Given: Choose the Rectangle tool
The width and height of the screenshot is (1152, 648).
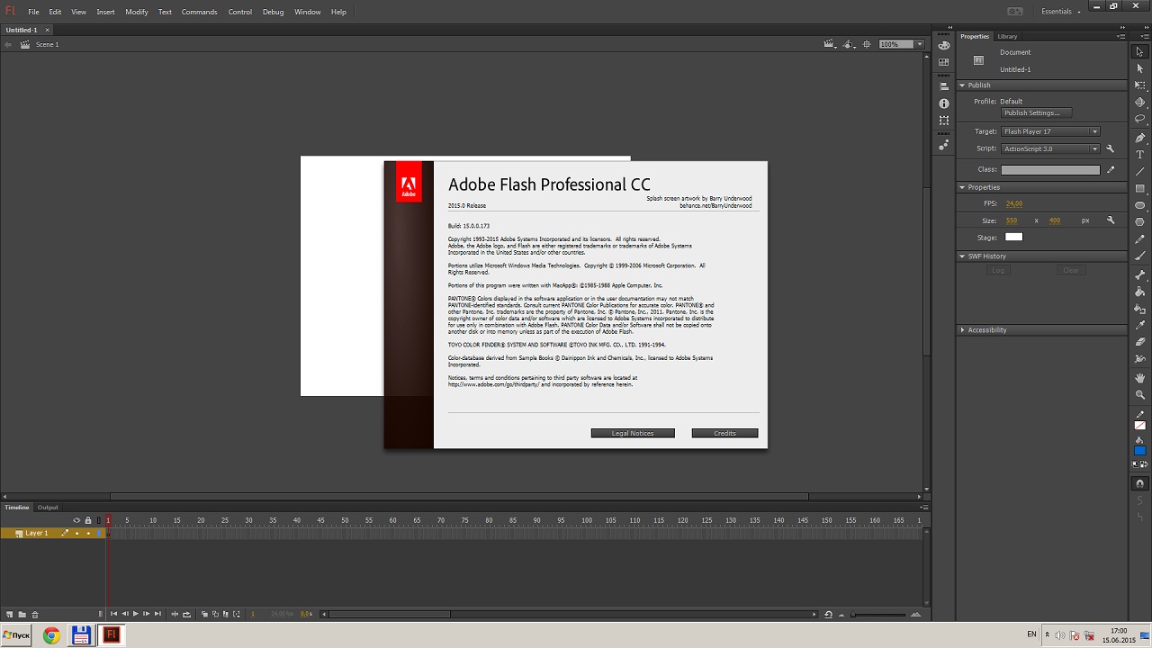Looking at the screenshot, I should pyautogui.click(x=1140, y=189).
